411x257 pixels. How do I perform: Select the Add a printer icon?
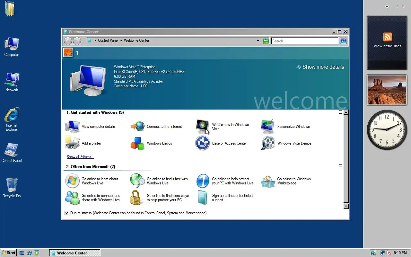(x=72, y=143)
